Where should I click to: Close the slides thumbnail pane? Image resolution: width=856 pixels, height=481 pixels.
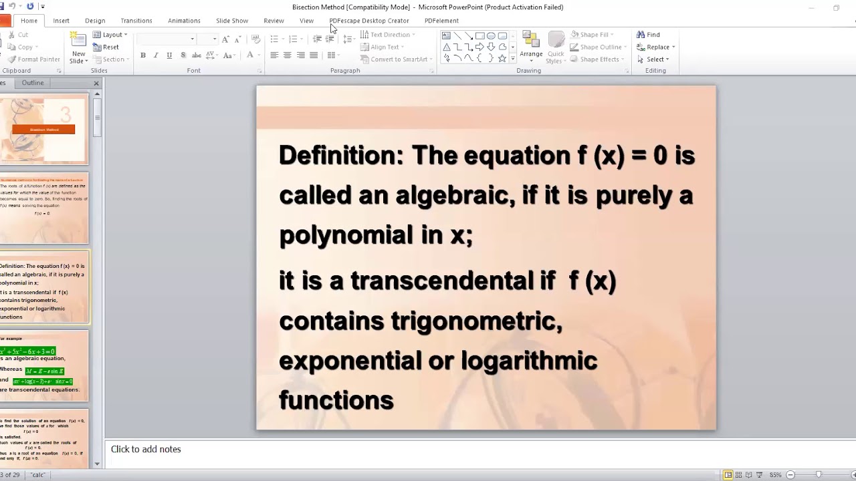[96, 83]
